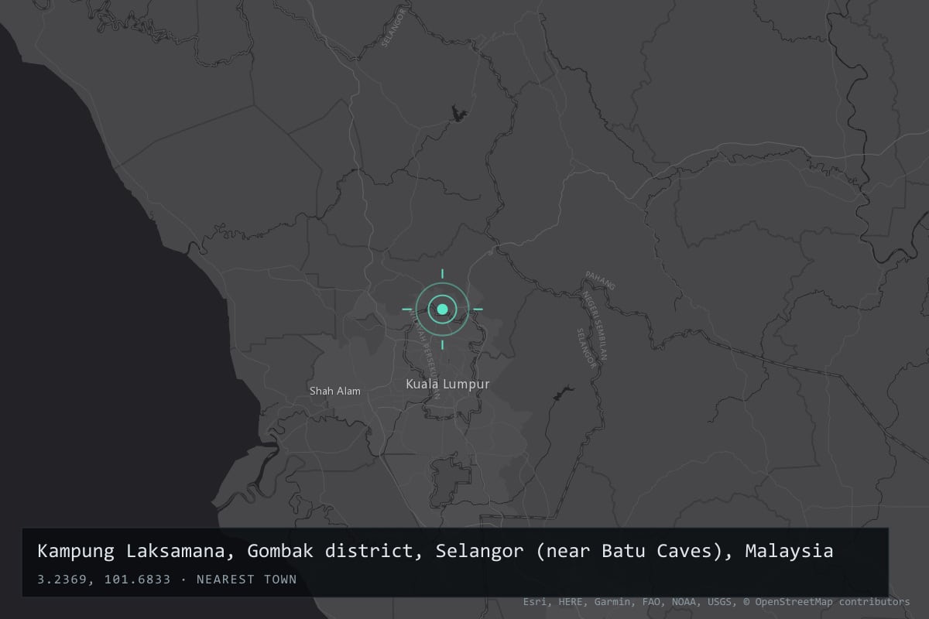Select the Shah Alam city label

pyautogui.click(x=335, y=391)
